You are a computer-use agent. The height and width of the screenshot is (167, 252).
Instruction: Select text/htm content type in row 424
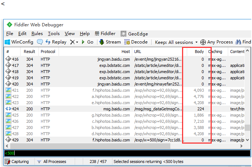(237, 109)
